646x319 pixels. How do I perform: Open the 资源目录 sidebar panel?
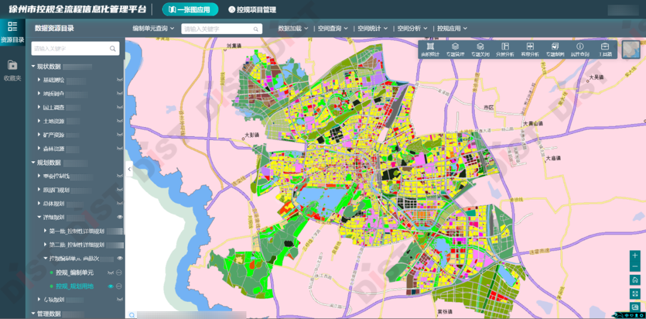click(x=13, y=32)
